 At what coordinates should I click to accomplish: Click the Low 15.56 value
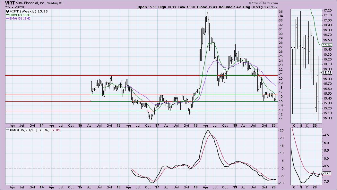pos(186,7)
